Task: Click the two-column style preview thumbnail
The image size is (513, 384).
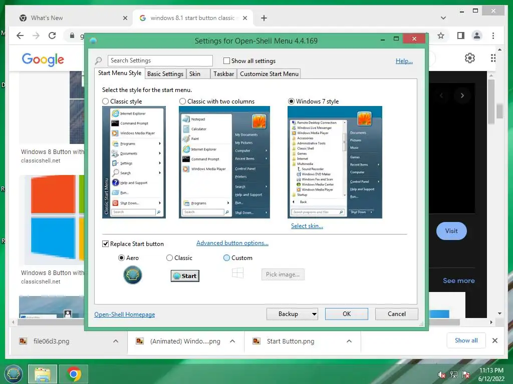Action: coord(224,162)
